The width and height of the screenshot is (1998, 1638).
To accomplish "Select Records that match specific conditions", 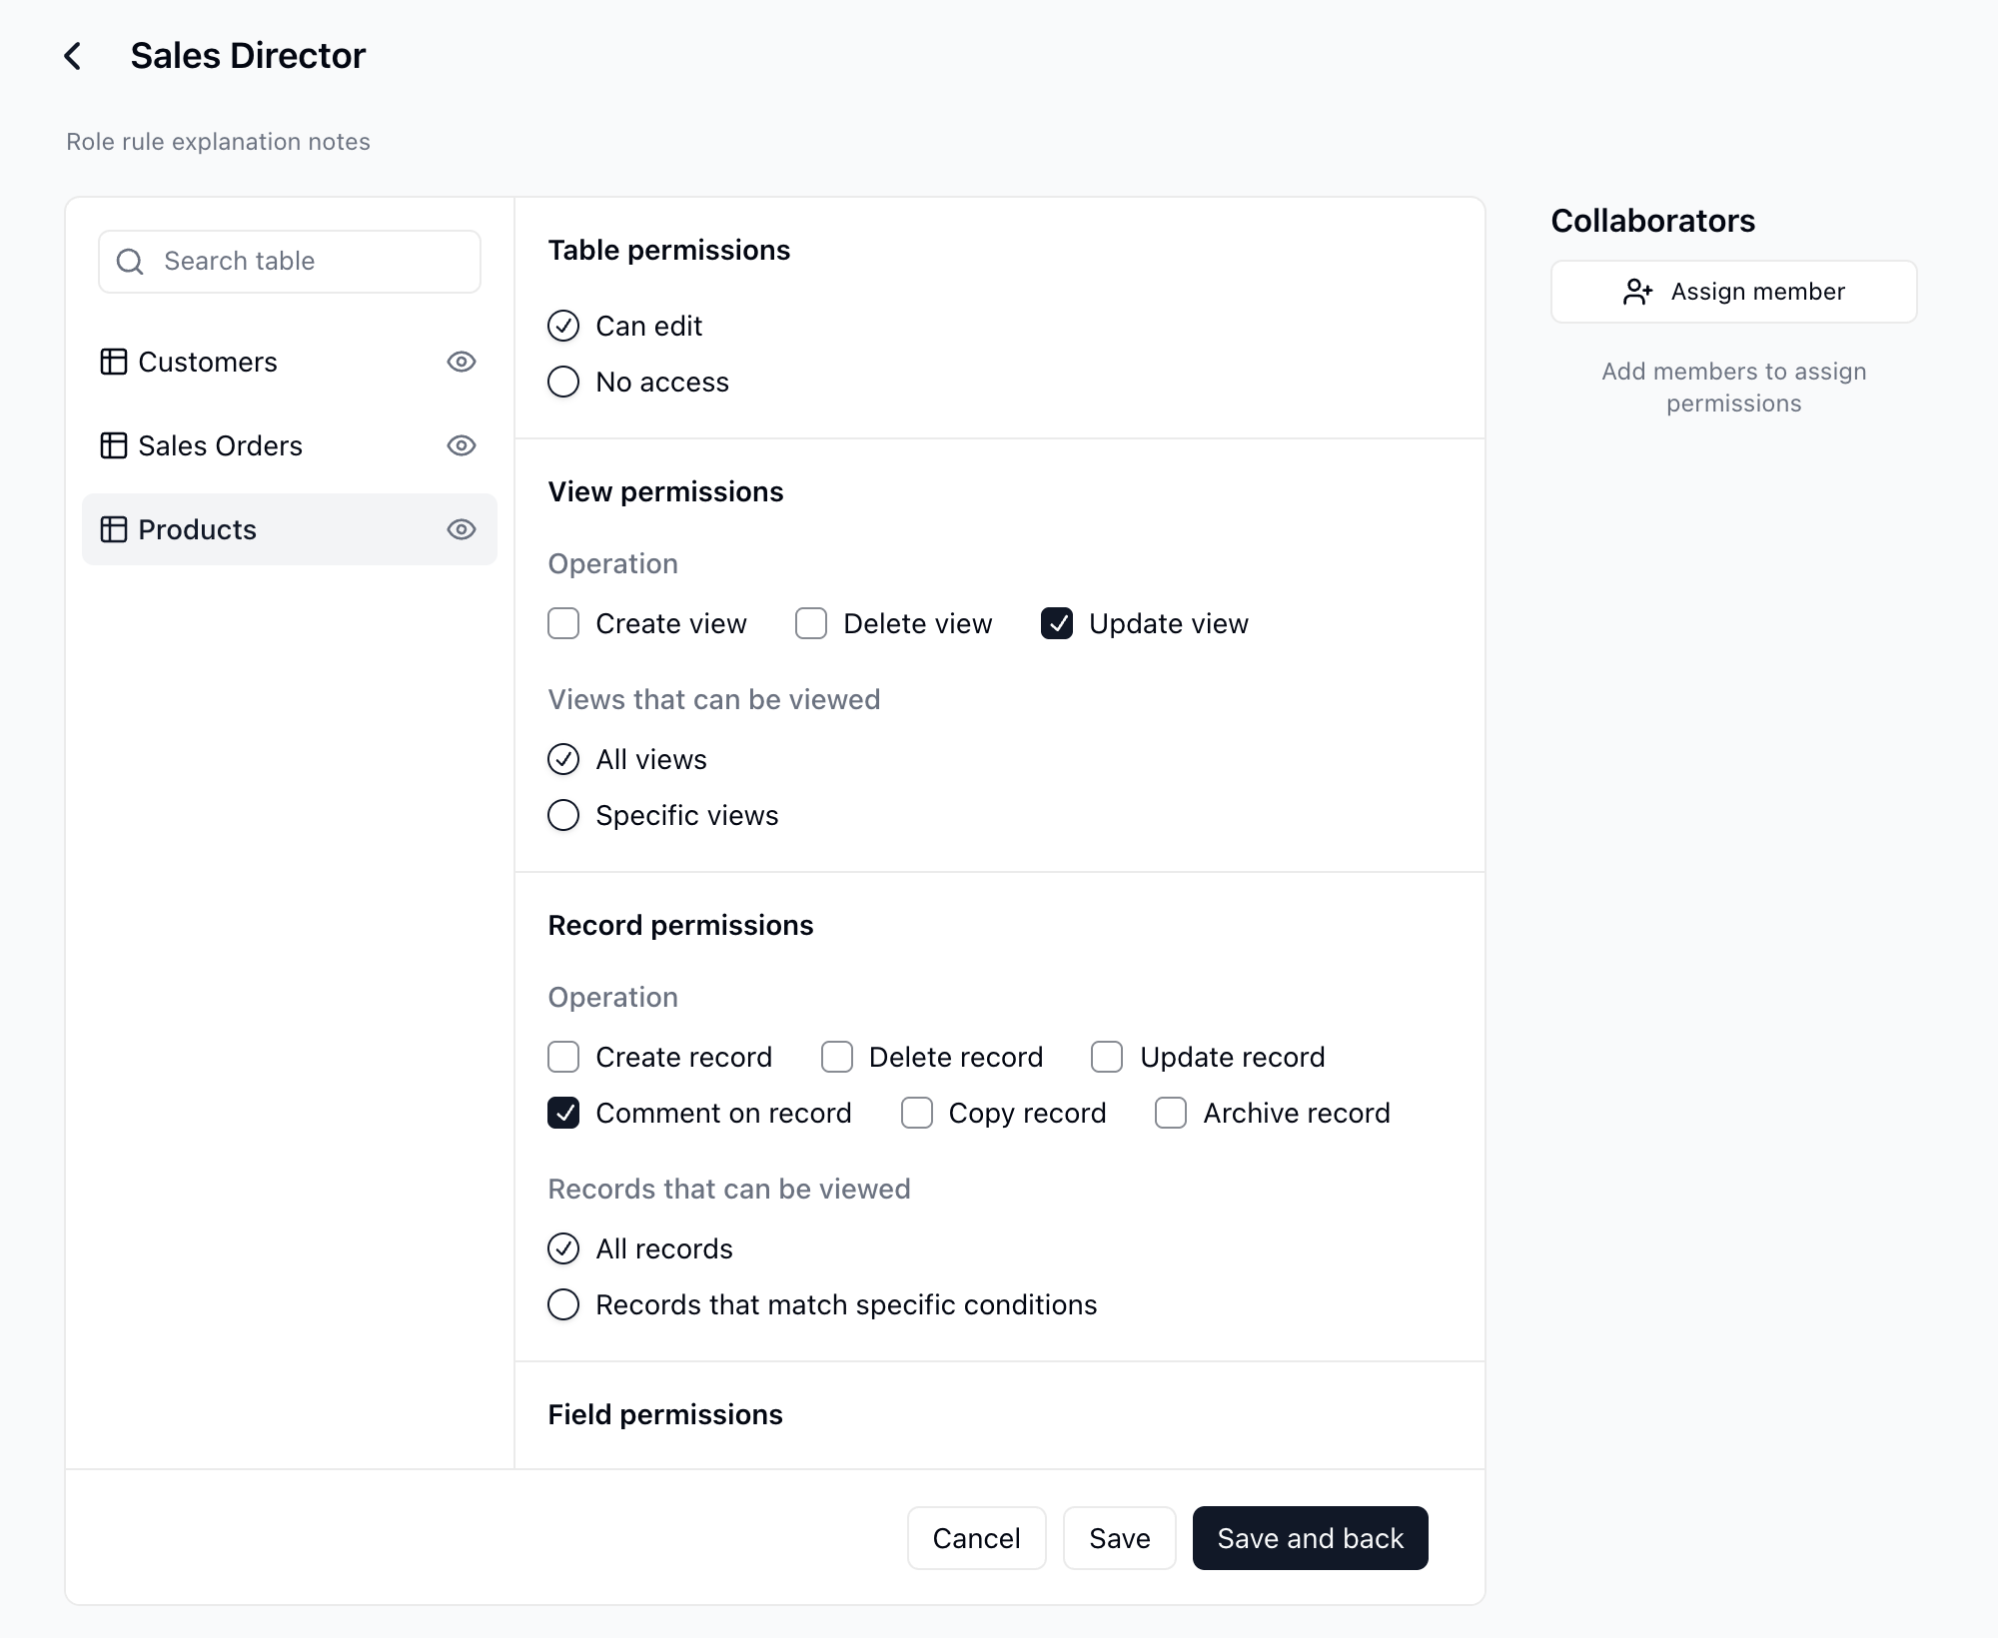I will 563,1304.
